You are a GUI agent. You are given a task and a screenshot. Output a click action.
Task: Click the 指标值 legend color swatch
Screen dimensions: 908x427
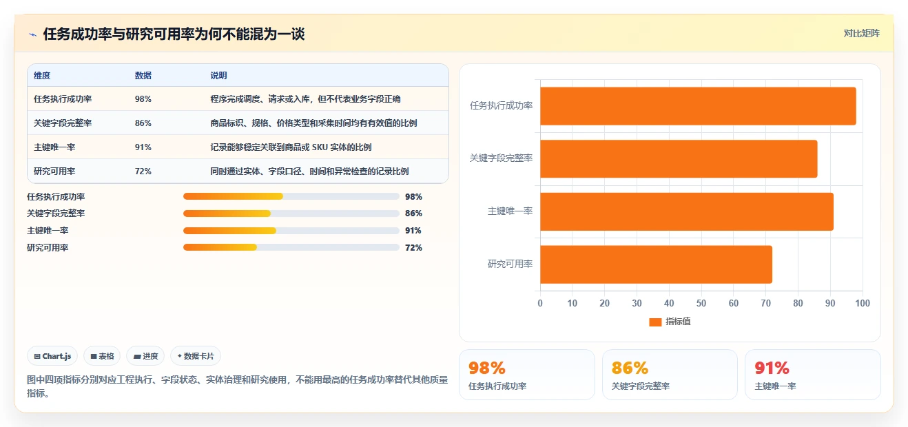click(x=655, y=322)
